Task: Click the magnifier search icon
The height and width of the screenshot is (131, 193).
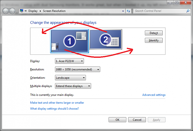Action: (188, 11)
